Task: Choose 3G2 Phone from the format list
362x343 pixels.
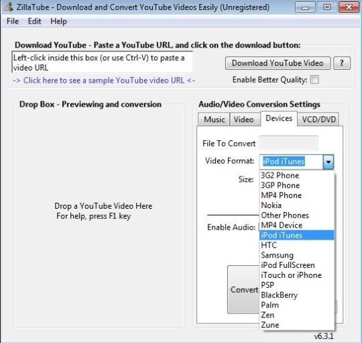Action: pos(297,175)
